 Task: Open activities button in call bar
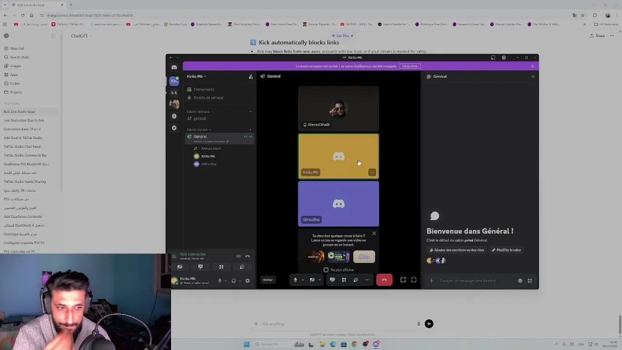click(x=344, y=280)
